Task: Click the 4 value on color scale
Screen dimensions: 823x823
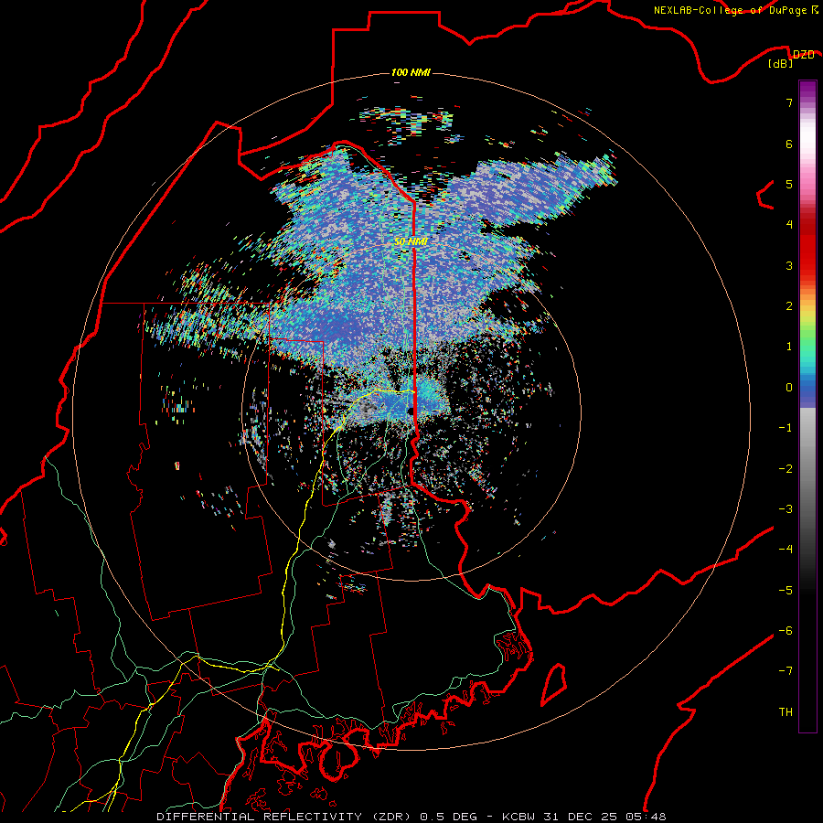Action: click(789, 225)
